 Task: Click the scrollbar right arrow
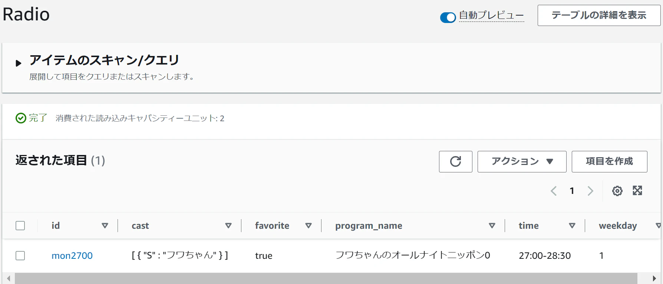click(x=654, y=278)
